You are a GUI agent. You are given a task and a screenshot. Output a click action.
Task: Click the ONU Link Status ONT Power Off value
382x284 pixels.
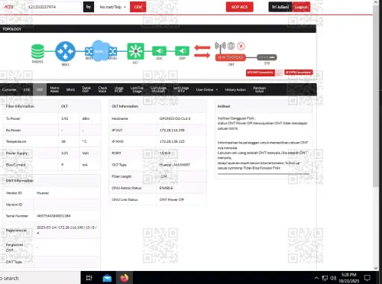(172, 199)
